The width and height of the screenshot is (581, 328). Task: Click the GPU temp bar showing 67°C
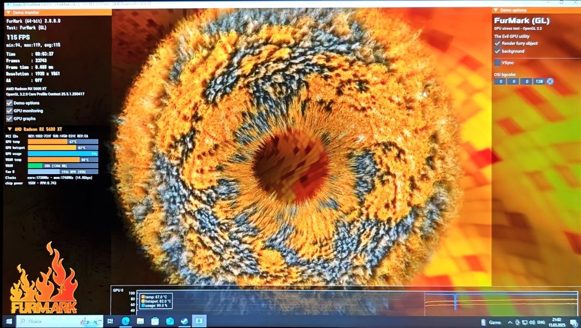tap(63, 142)
